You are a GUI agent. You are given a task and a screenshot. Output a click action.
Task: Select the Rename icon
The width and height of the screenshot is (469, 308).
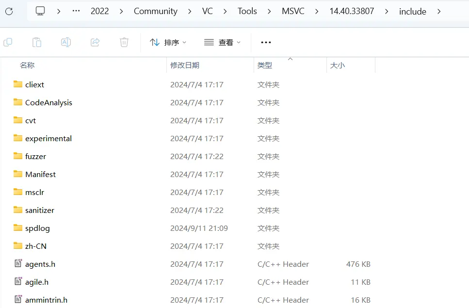click(66, 42)
